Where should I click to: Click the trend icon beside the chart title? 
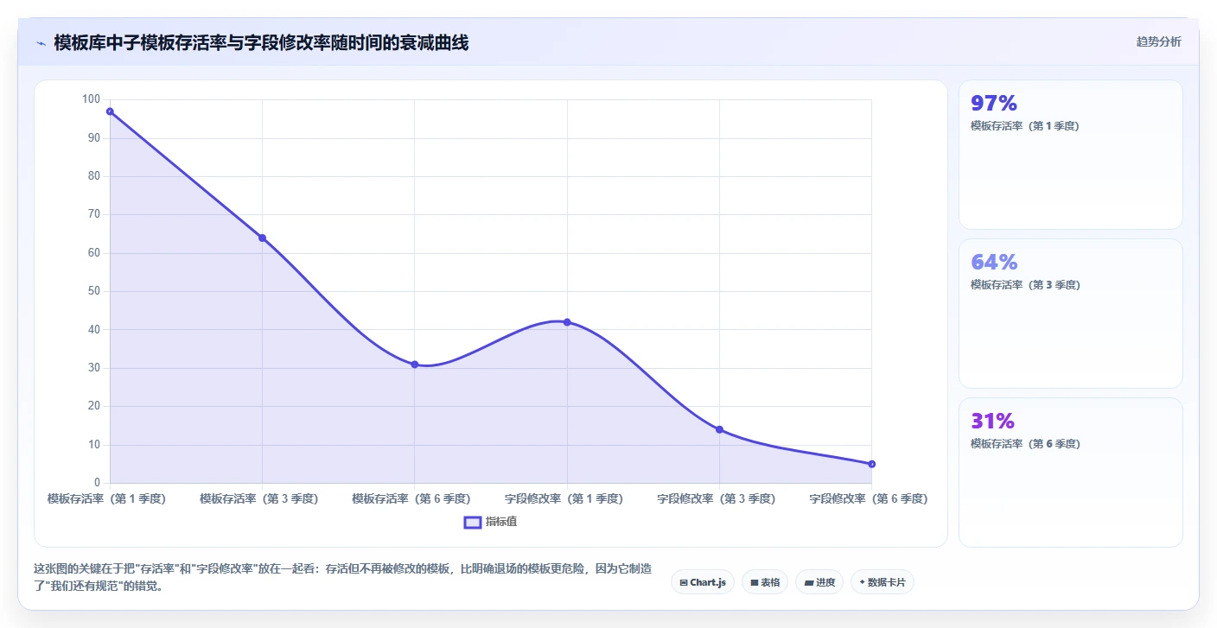tap(41, 42)
